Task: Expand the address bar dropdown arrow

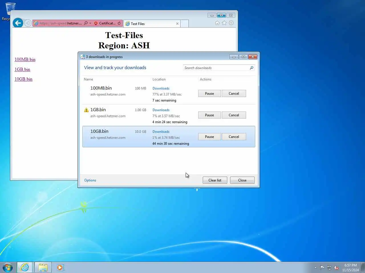Action: point(90,23)
